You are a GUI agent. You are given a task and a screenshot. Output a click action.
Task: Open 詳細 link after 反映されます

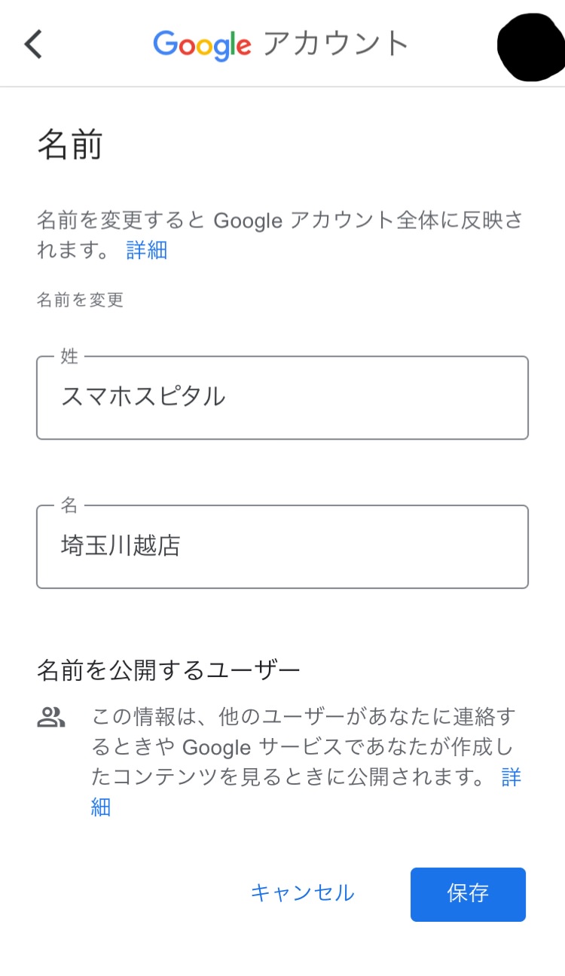(x=147, y=250)
